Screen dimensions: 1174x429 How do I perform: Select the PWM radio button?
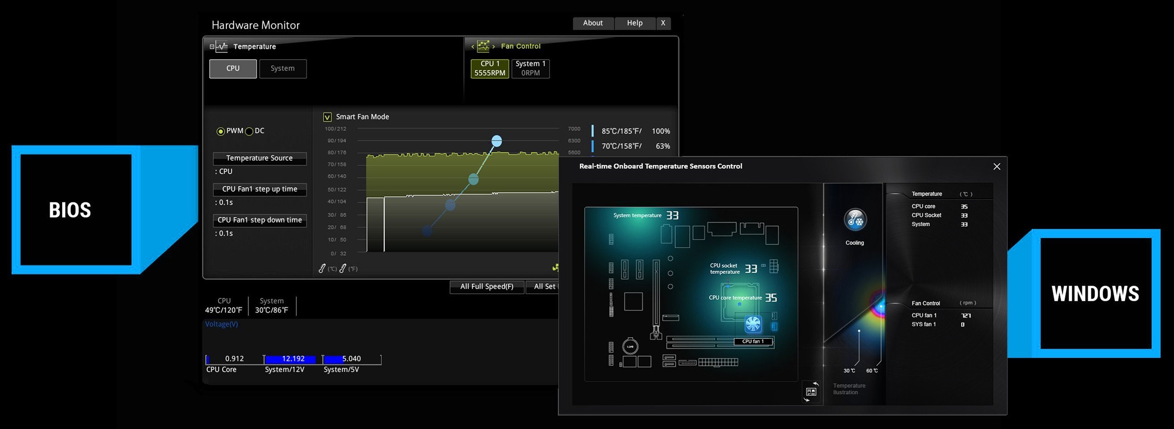[x=220, y=131]
